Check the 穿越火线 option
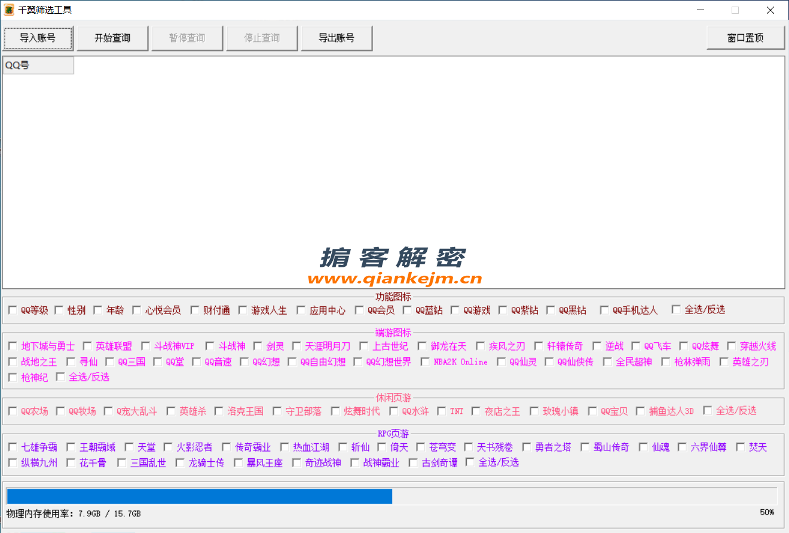Image resolution: width=789 pixels, height=533 pixels. (731, 346)
